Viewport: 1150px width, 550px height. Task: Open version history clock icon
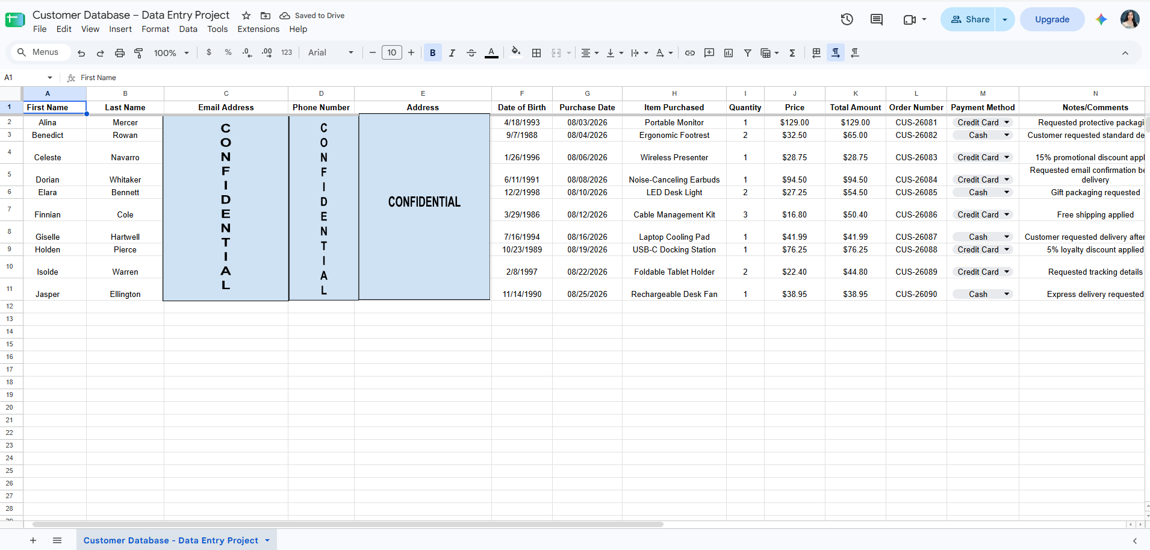(847, 19)
